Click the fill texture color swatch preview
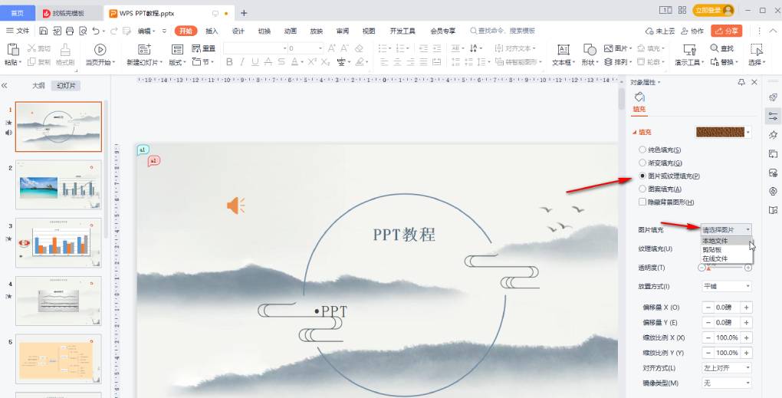 (x=720, y=132)
